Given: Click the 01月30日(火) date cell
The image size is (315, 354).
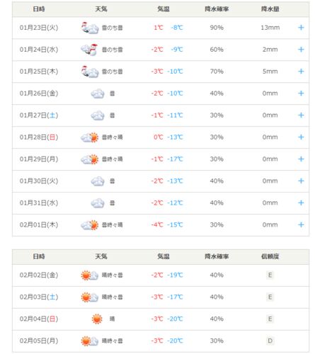Looking at the screenshot, I should pyautogui.click(x=39, y=181).
